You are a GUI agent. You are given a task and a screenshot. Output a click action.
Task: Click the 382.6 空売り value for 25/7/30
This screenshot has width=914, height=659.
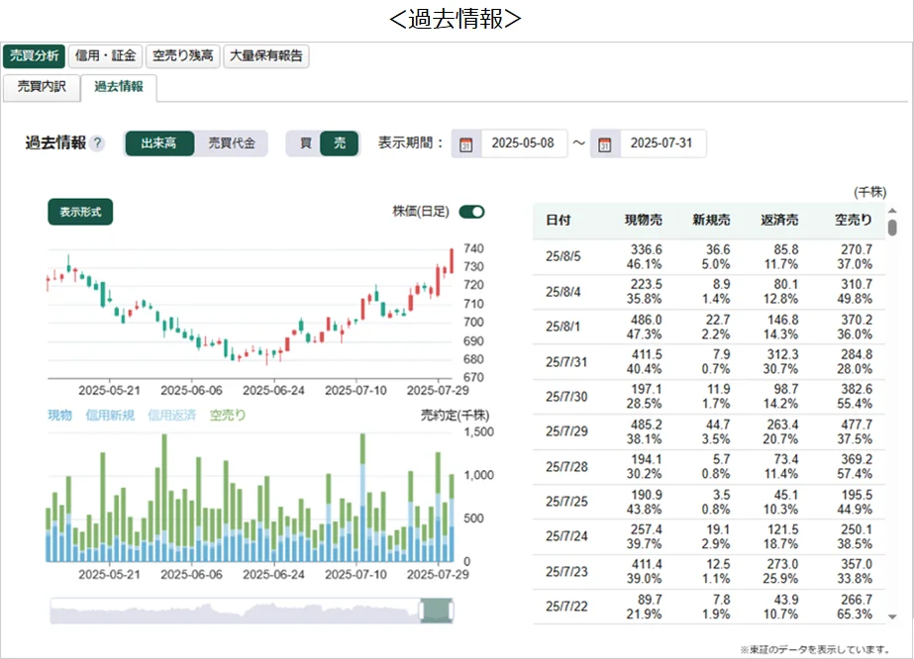coord(857,389)
